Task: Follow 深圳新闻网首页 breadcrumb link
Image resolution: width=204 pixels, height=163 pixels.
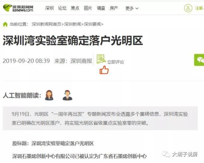Action: click(46, 24)
